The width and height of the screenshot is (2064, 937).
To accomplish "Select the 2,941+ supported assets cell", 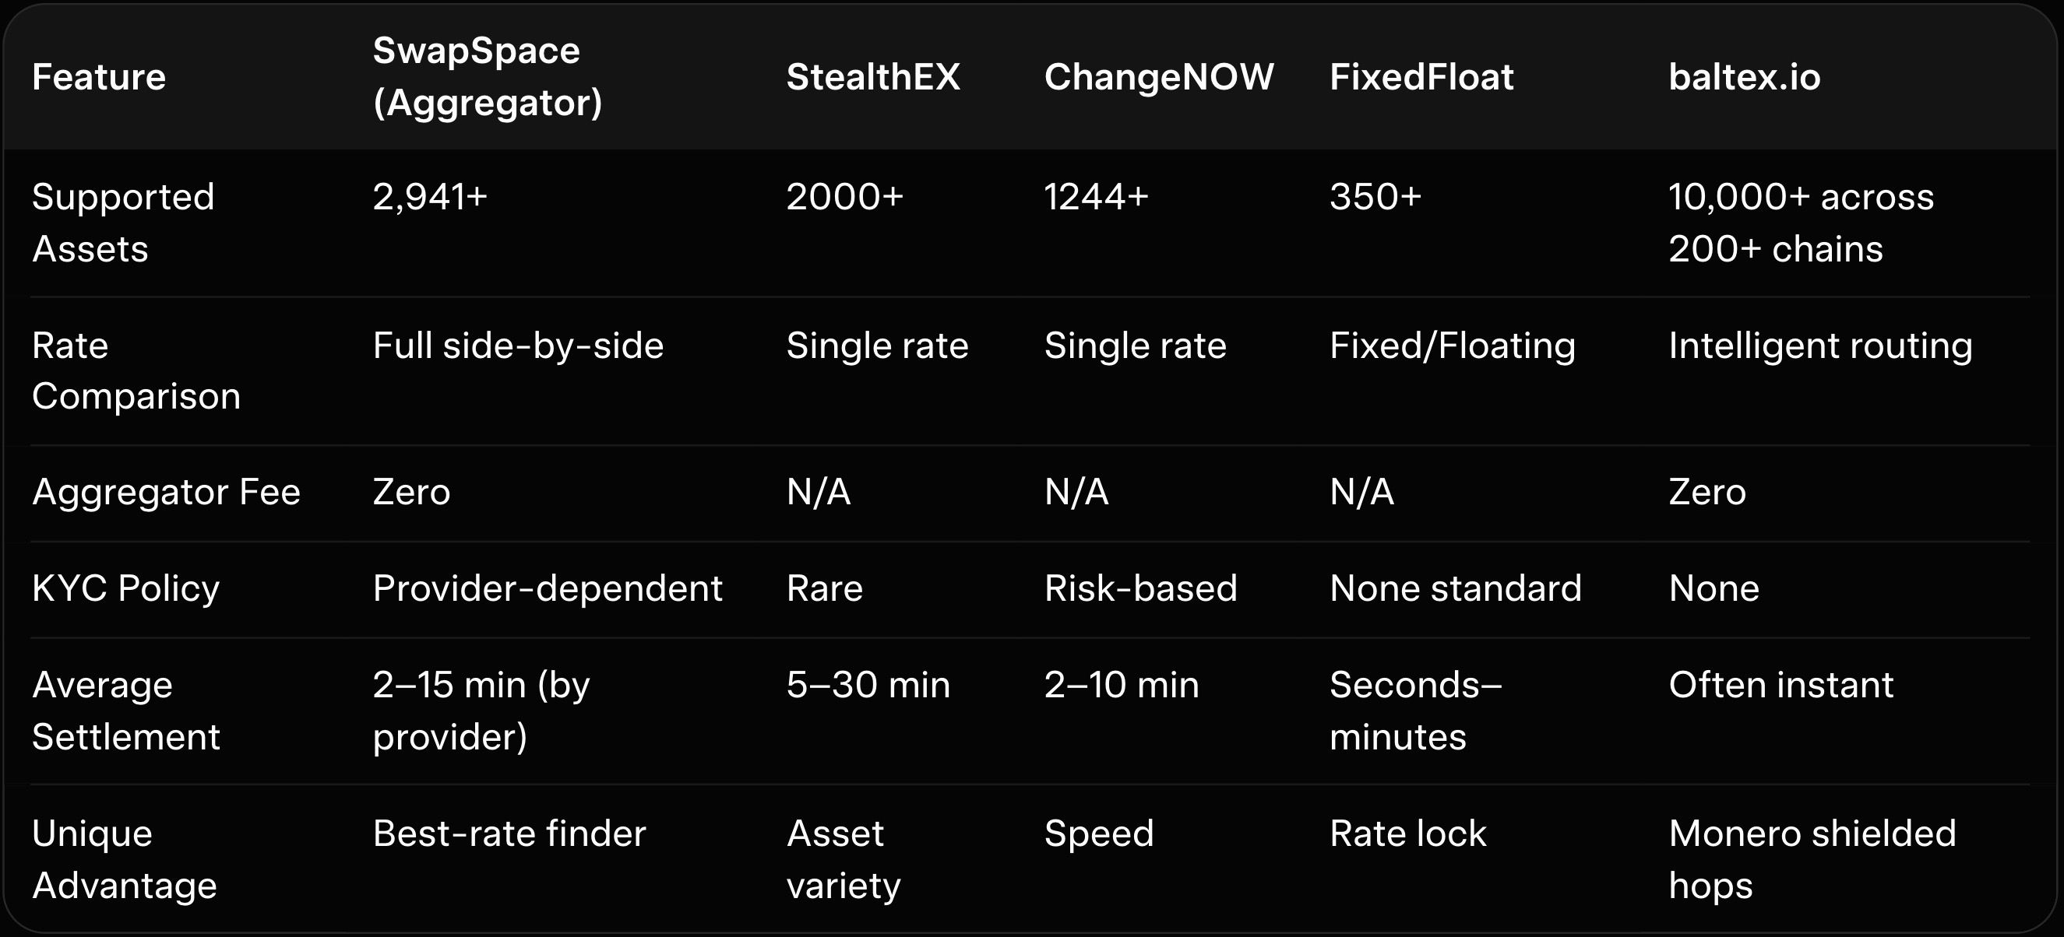I will (x=430, y=197).
